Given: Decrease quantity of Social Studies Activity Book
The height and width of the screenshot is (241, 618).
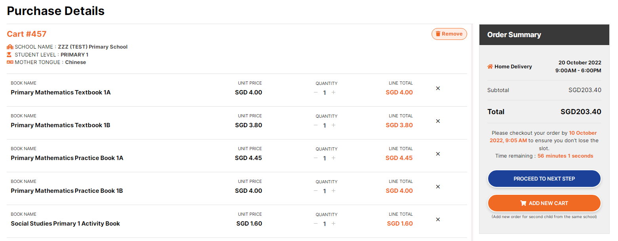Looking at the screenshot, I should [316, 224].
